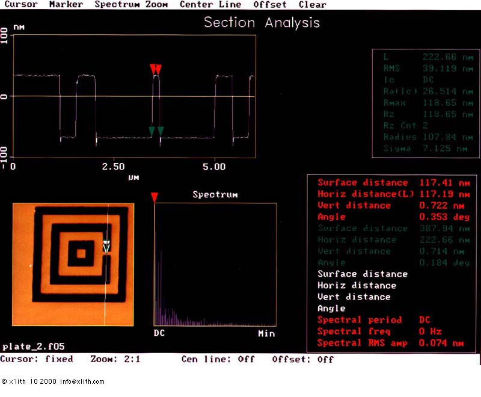This screenshot has height=397, width=481.
Task: Click inside the Spectrum plot area
Action: point(215,265)
